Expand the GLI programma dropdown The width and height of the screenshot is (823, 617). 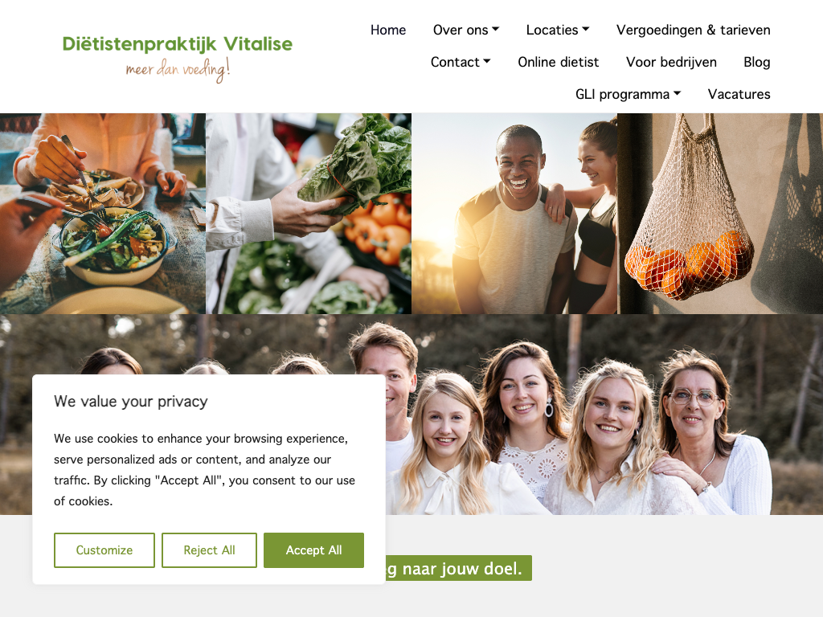[628, 94]
